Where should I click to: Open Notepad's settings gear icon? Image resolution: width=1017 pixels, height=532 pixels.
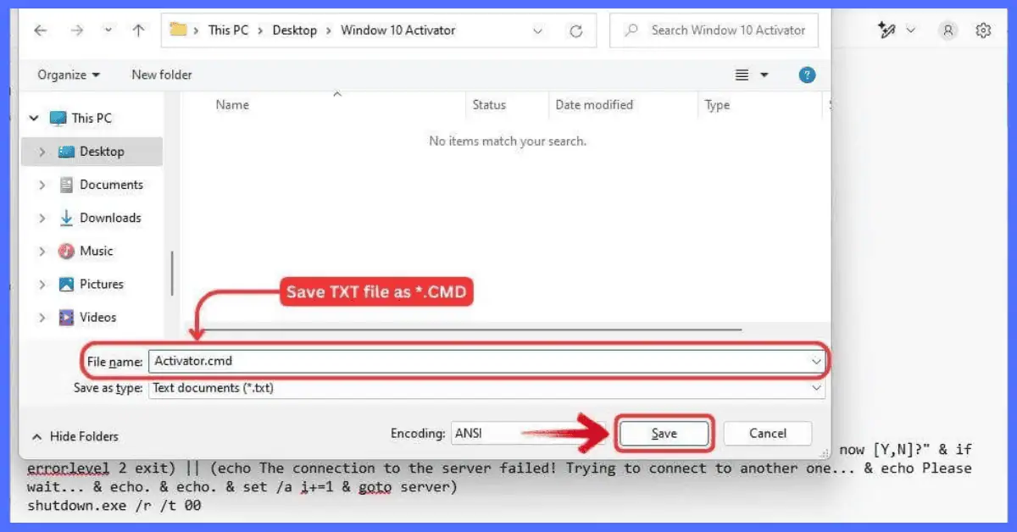983,30
